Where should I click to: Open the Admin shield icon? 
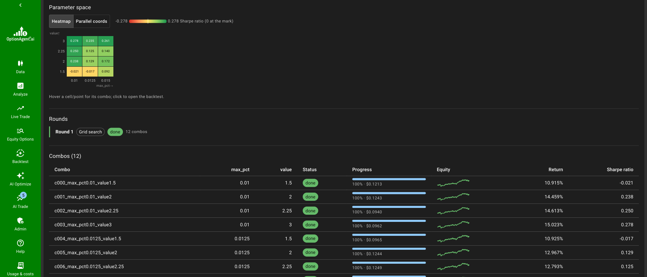20,221
